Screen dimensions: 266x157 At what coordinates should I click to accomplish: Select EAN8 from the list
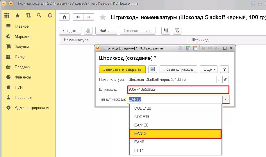[175, 142]
